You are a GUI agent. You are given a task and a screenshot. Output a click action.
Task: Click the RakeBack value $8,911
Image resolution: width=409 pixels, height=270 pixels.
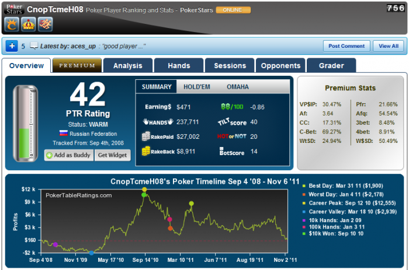tap(186, 151)
